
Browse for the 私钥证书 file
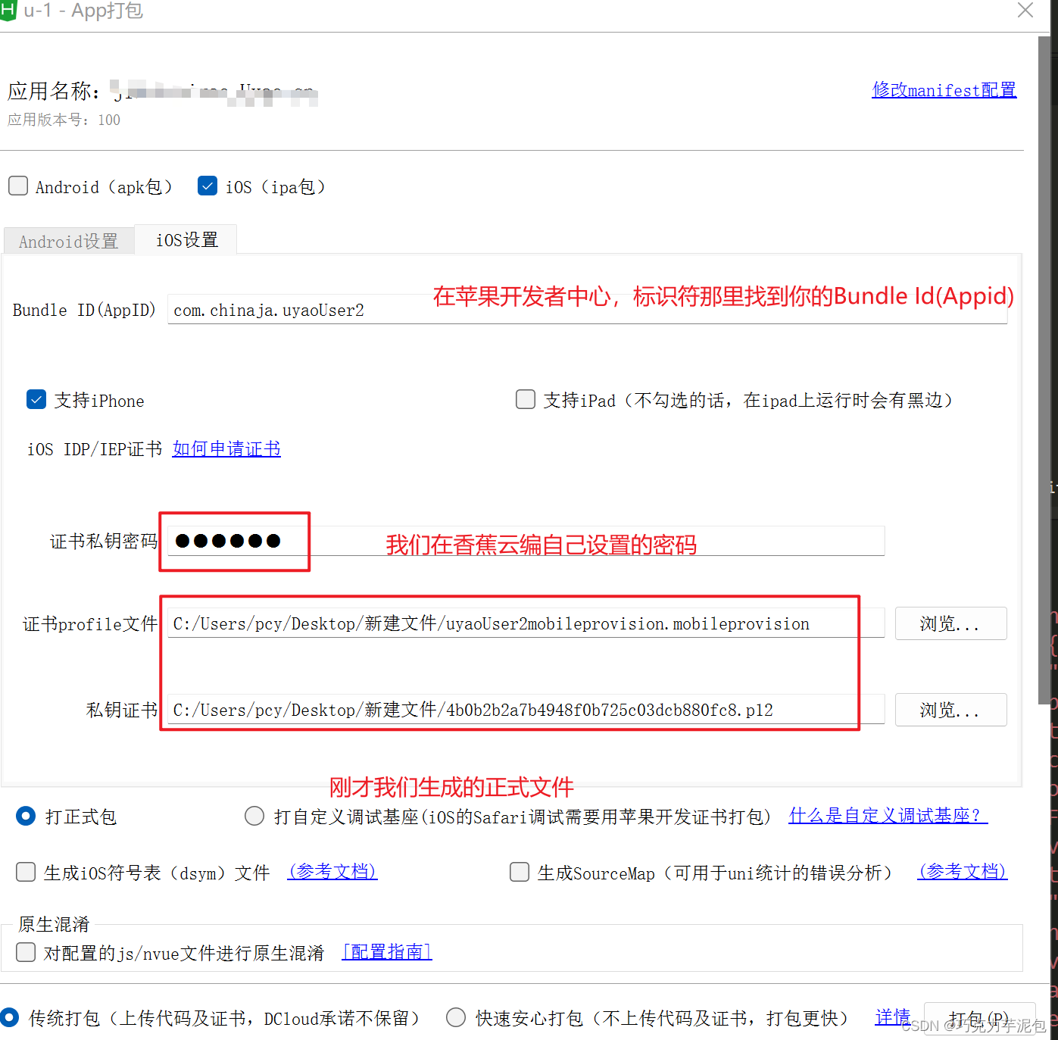tap(950, 710)
